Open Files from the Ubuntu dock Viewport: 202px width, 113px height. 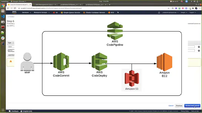click(x=3, y=11)
